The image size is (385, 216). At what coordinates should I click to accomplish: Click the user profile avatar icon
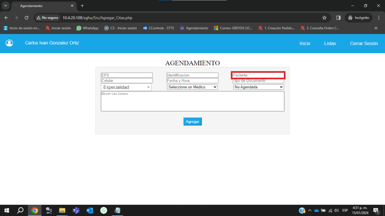coord(9,43)
